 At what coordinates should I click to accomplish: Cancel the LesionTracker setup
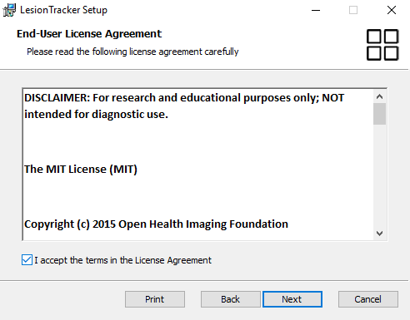click(368, 299)
